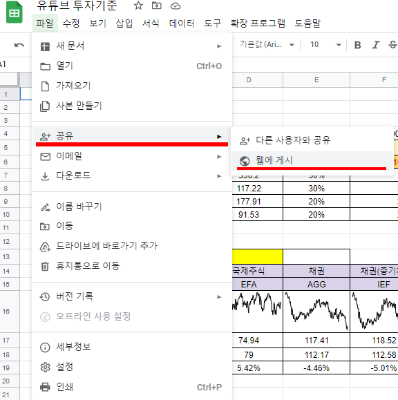Choose 사본 만들기 menu entry

132,106
